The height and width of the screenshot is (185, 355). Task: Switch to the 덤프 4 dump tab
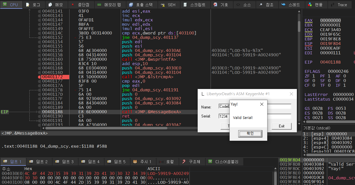coord(91,162)
